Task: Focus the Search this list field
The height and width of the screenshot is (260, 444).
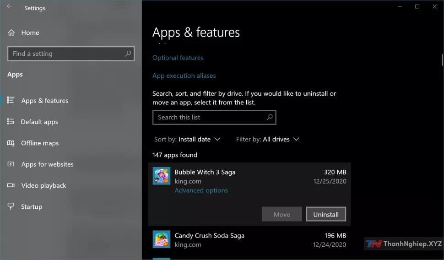Action: [x=214, y=117]
